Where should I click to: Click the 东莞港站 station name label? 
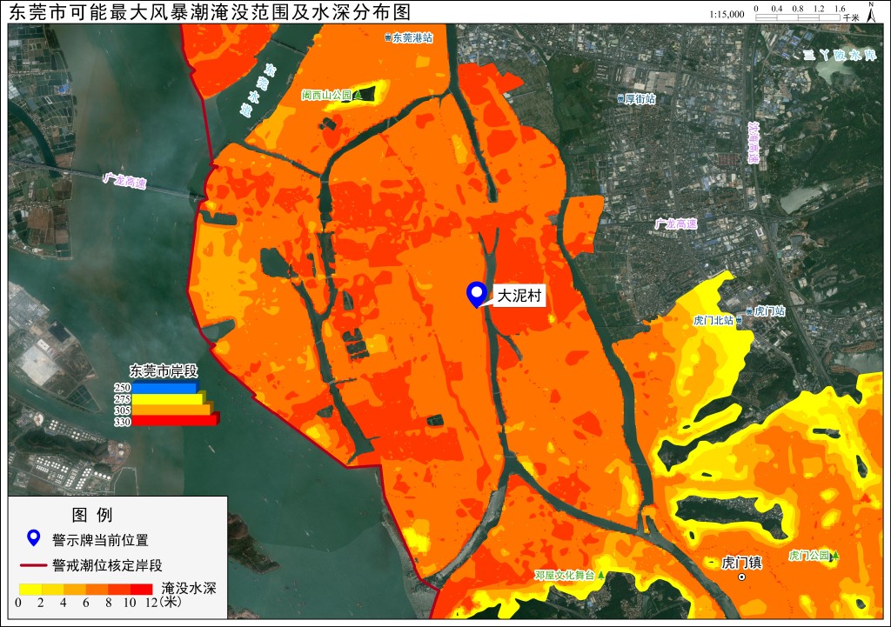(x=412, y=38)
